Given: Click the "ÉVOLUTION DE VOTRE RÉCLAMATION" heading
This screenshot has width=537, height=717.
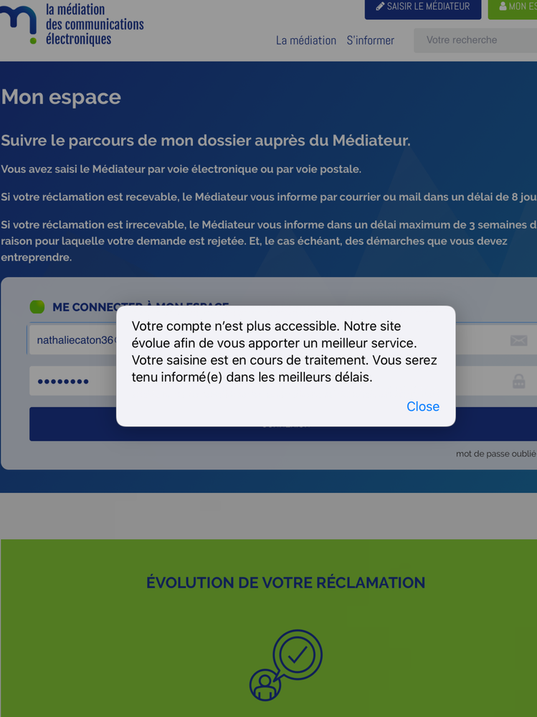Looking at the screenshot, I should coord(285,582).
